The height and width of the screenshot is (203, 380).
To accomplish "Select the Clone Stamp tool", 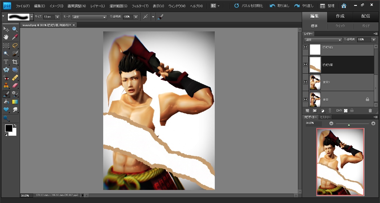I will (x=6, y=86).
